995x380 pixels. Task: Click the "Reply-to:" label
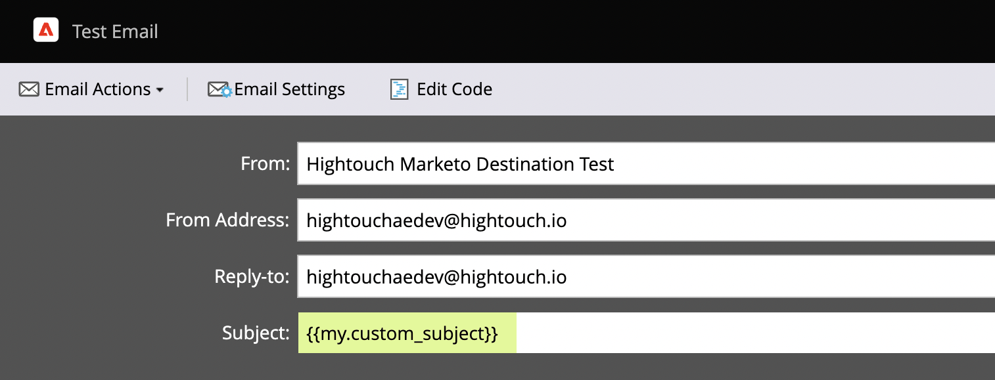point(252,277)
